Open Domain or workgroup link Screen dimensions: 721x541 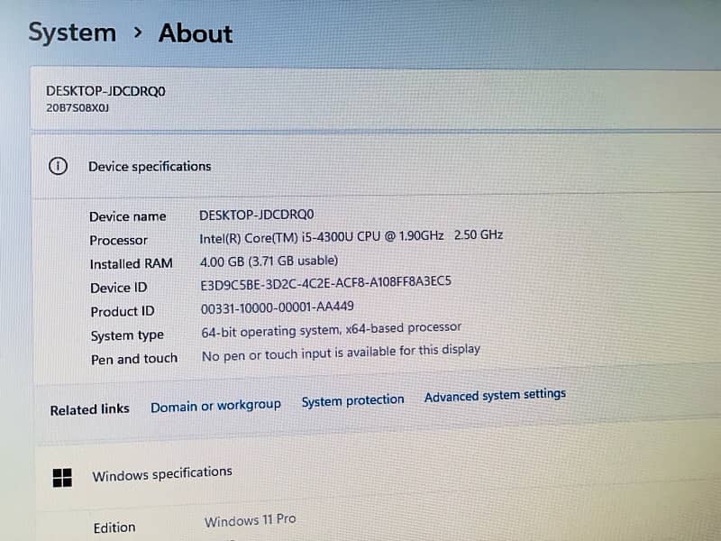tap(215, 407)
